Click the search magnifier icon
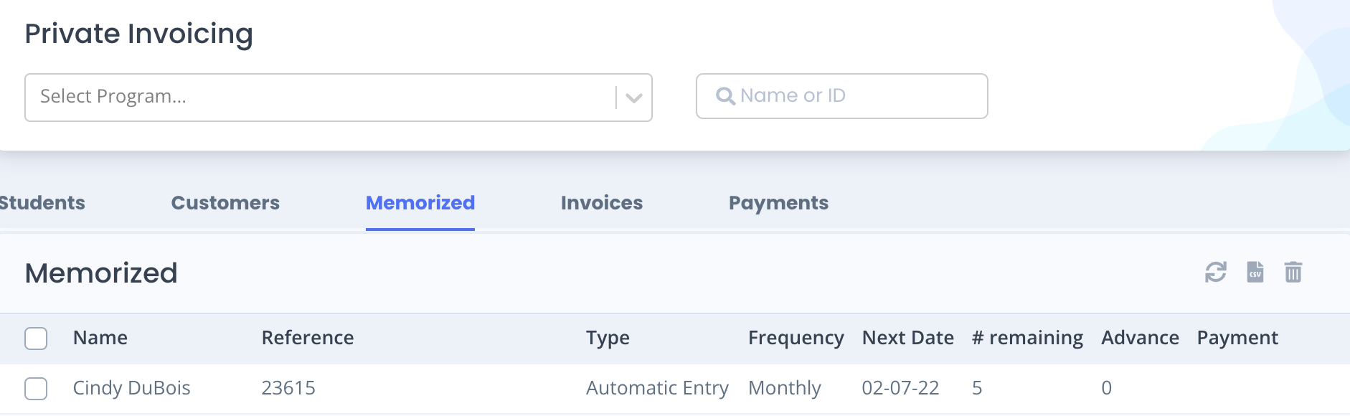This screenshot has width=1350, height=416. (x=725, y=96)
